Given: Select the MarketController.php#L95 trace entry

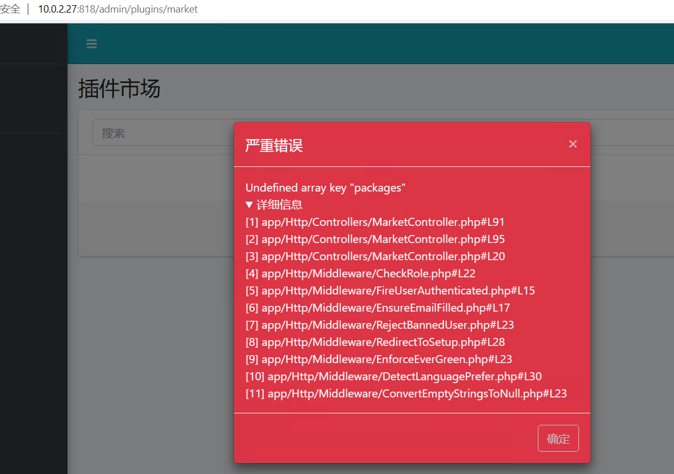Looking at the screenshot, I should point(375,239).
